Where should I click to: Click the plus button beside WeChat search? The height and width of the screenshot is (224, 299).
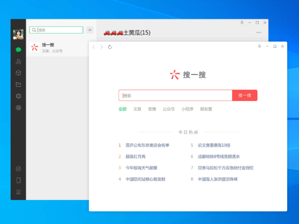tap(90, 30)
